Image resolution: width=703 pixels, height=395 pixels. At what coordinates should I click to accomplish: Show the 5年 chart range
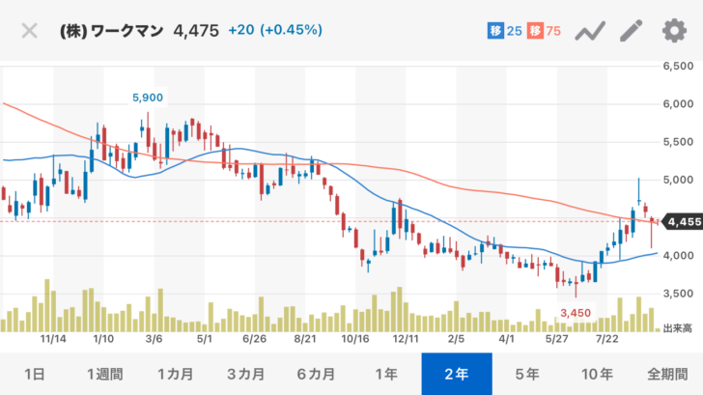pos(527,374)
